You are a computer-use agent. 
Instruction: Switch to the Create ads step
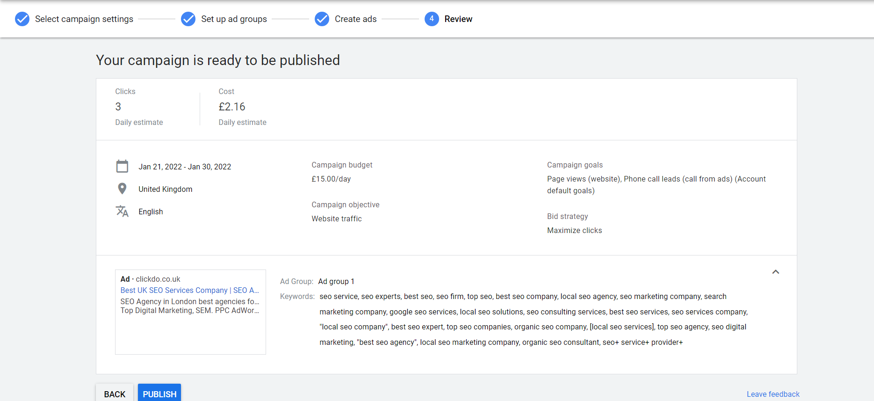355,19
